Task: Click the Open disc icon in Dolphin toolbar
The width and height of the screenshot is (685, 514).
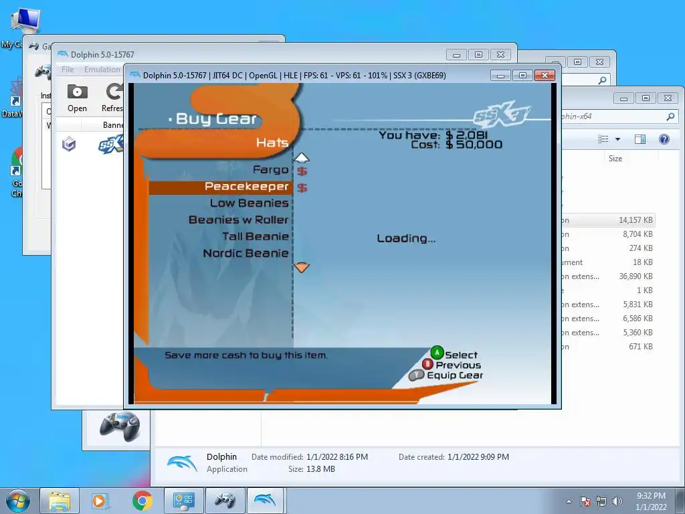Action: click(x=78, y=92)
